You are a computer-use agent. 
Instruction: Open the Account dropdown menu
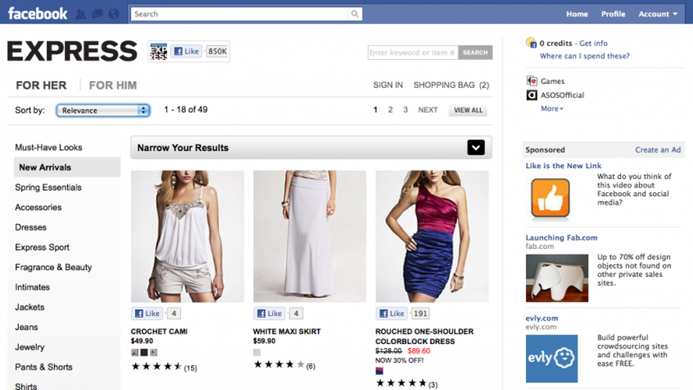coord(658,14)
